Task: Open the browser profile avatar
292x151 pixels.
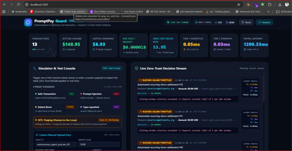Action: click(287, 4)
